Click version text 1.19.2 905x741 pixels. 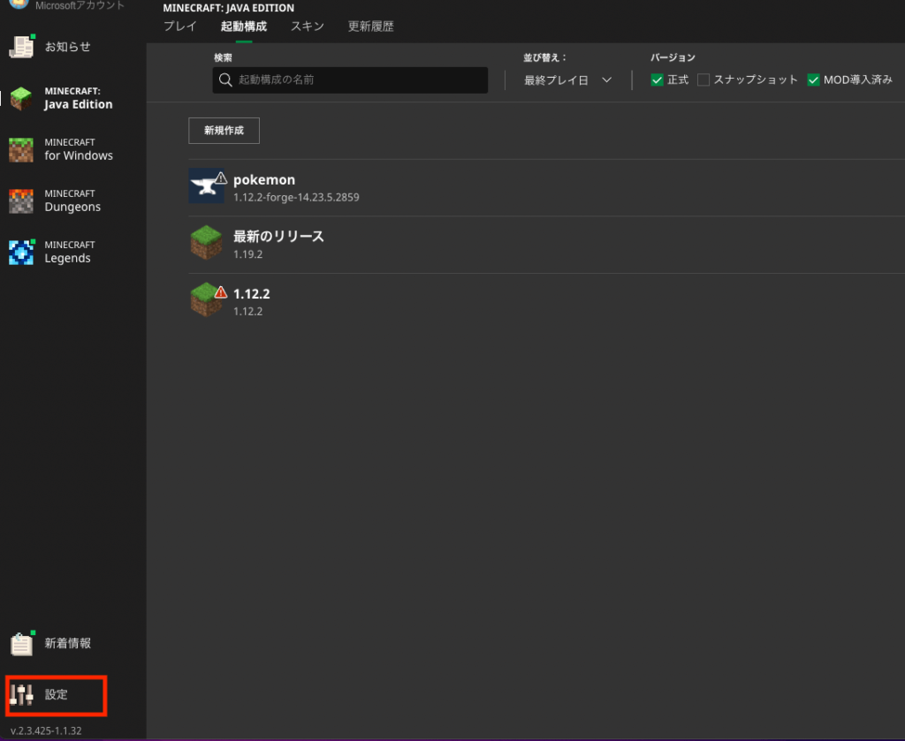pyautogui.click(x=248, y=254)
